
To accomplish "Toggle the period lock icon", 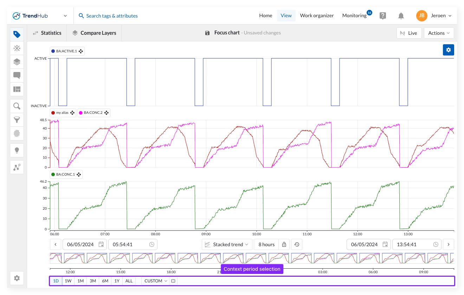I will [x=284, y=244].
